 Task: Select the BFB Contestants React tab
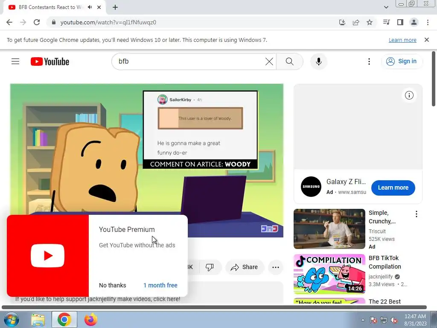coord(51,7)
